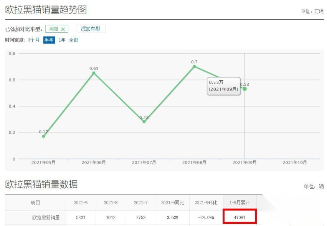Click the 2021年10月 axis label
Viewport: 327px width, 226px height.
click(x=295, y=163)
